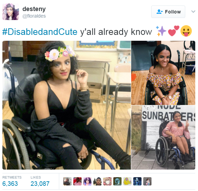Open the #DisabledandCute hashtag
The image size is (198, 191).
point(40,32)
